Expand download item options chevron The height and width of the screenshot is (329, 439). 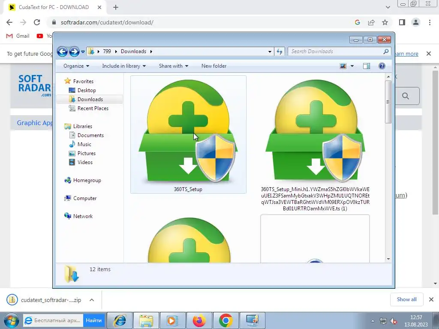92,300
